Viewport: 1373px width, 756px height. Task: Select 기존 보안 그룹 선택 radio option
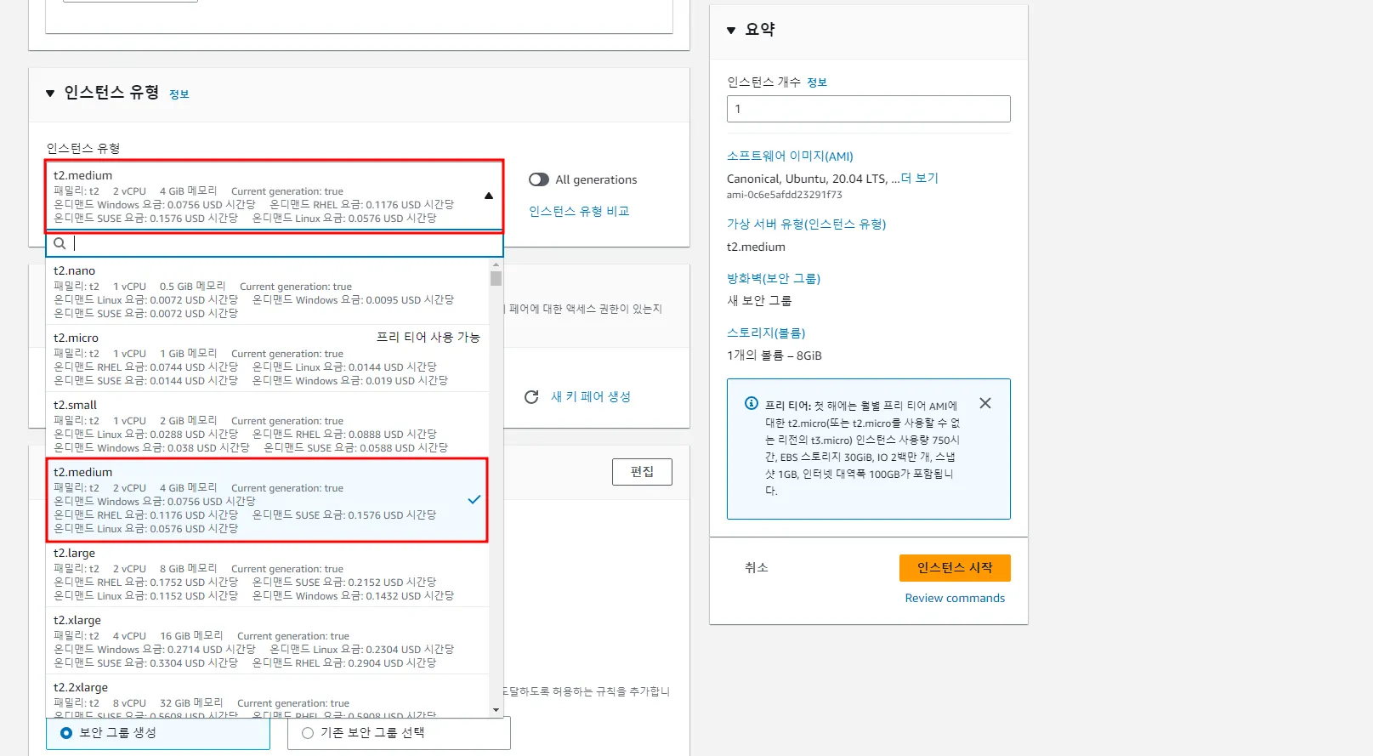tap(308, 733)
